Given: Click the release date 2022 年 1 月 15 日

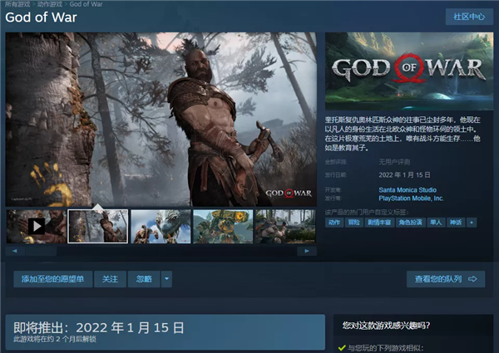Looking at the screenshot, I should tap(404, 174).
